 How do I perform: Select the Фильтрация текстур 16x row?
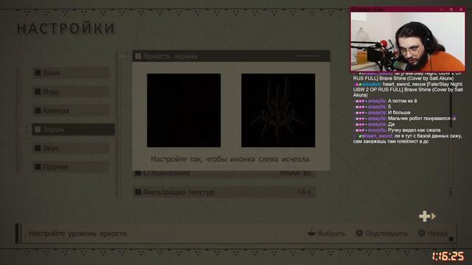pyautogui.click(x=224, y=191)
